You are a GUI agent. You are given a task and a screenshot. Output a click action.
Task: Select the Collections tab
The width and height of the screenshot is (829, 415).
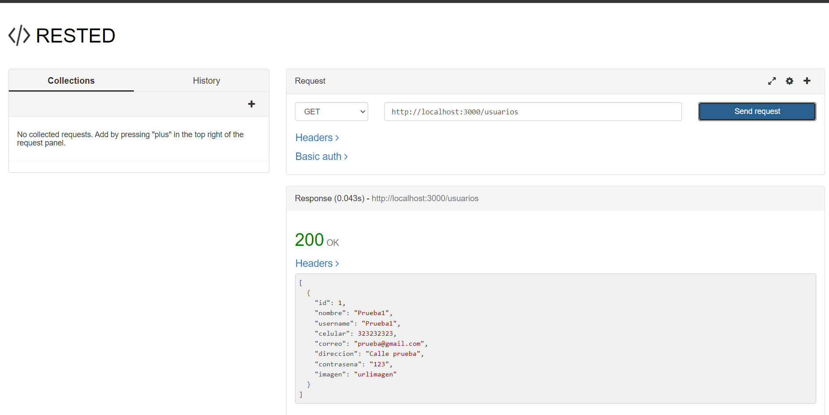pos(71,80)
